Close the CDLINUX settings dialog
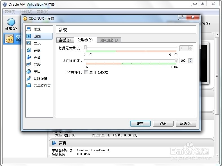This screenshot has height=166, width=222. click(193, 17)
